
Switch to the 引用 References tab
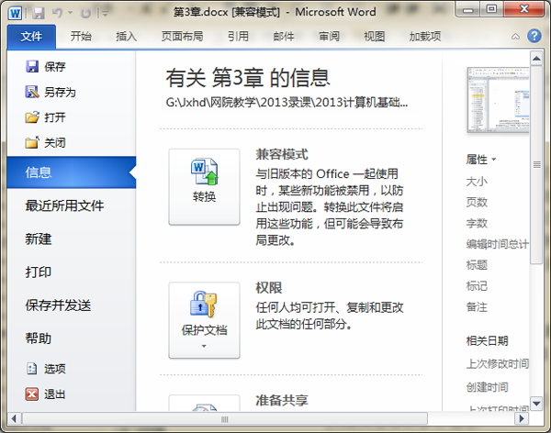[238, 36]
